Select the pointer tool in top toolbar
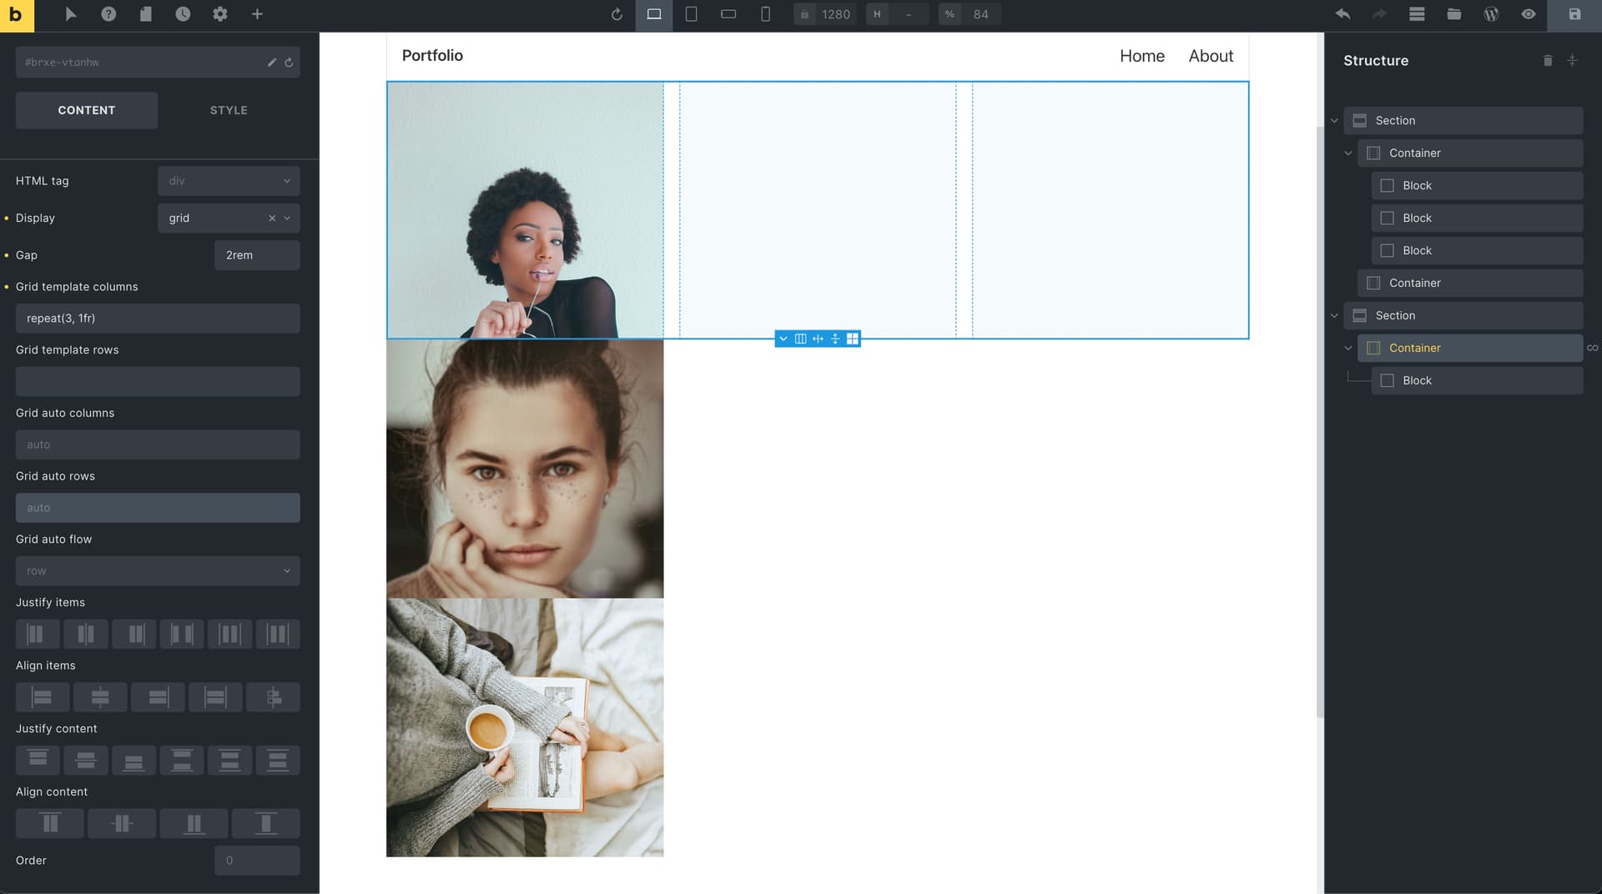This screenshot has height=894, width=1602. point(71,14)
